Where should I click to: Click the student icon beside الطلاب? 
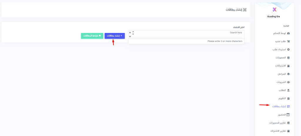point(288,90)
